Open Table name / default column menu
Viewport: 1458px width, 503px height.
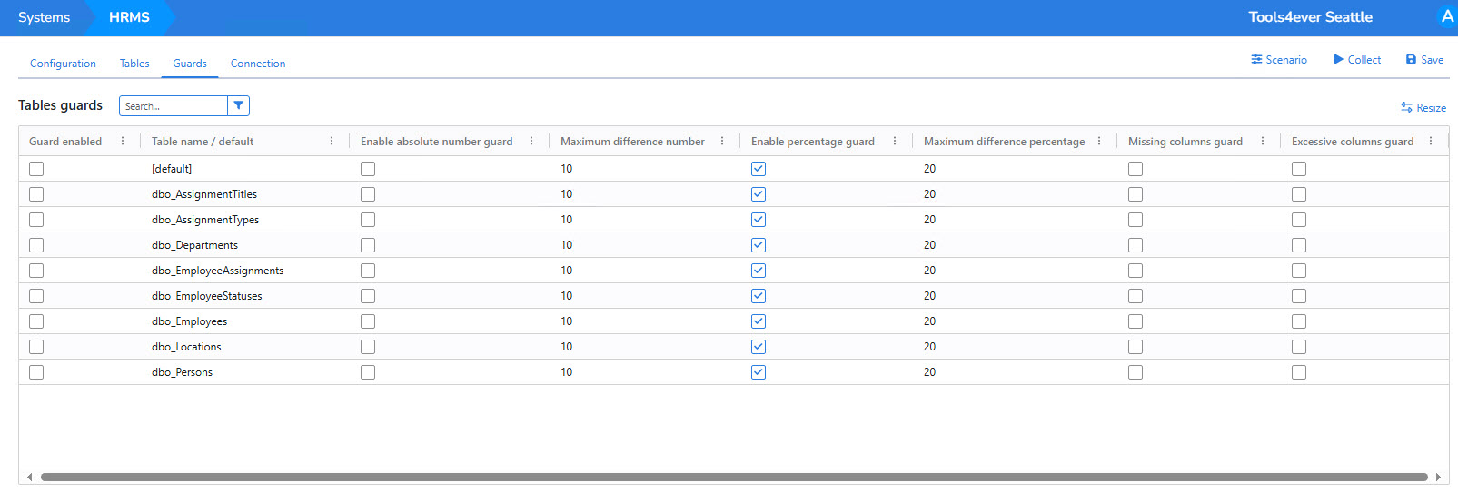tap(332, 142)
